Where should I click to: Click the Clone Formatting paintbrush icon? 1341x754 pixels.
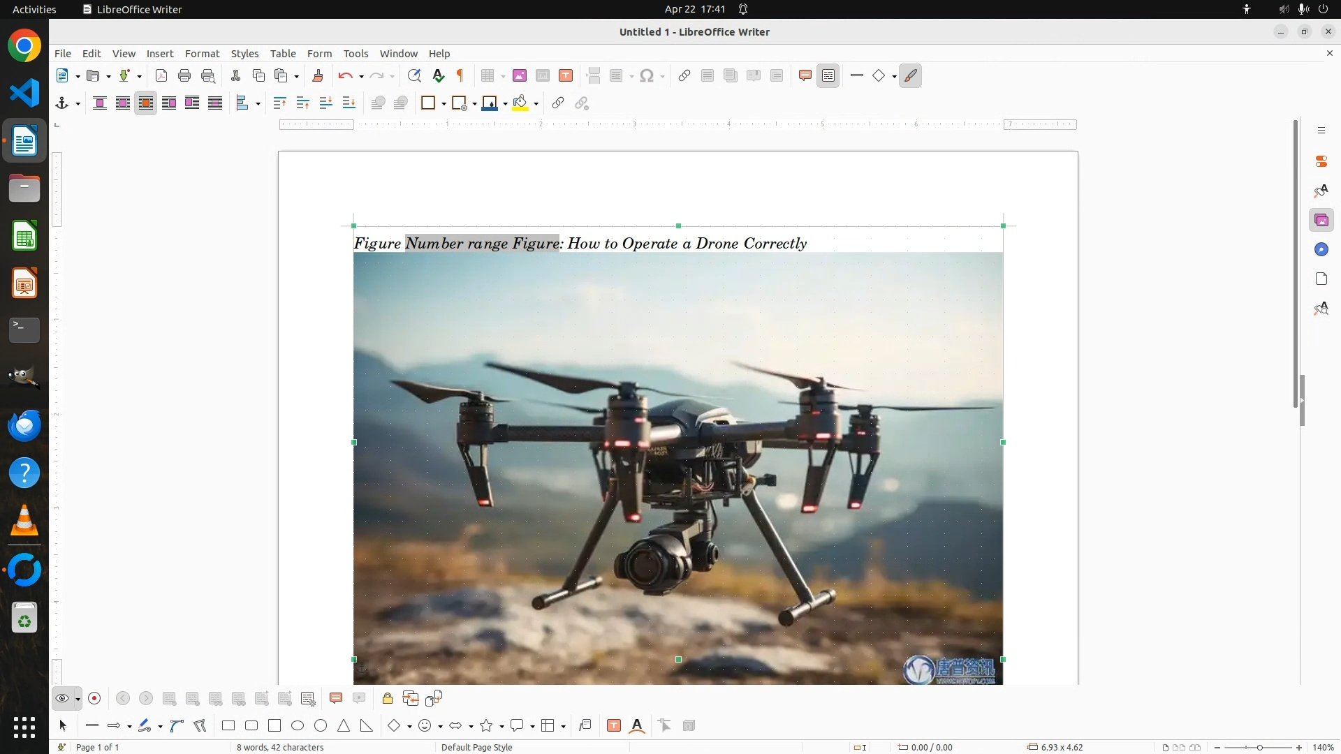coord(318,76)
